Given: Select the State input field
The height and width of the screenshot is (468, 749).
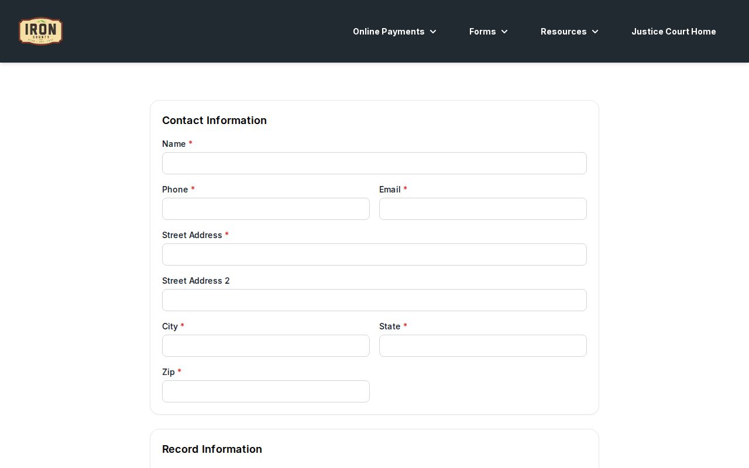Looking at the screenshot, I should point(483,346).
